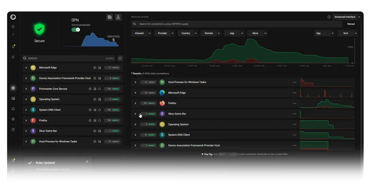368x192 pixels.
Task: Click the SPN icon in System DNS Client sidebar row
Action: tap(99, 110)
